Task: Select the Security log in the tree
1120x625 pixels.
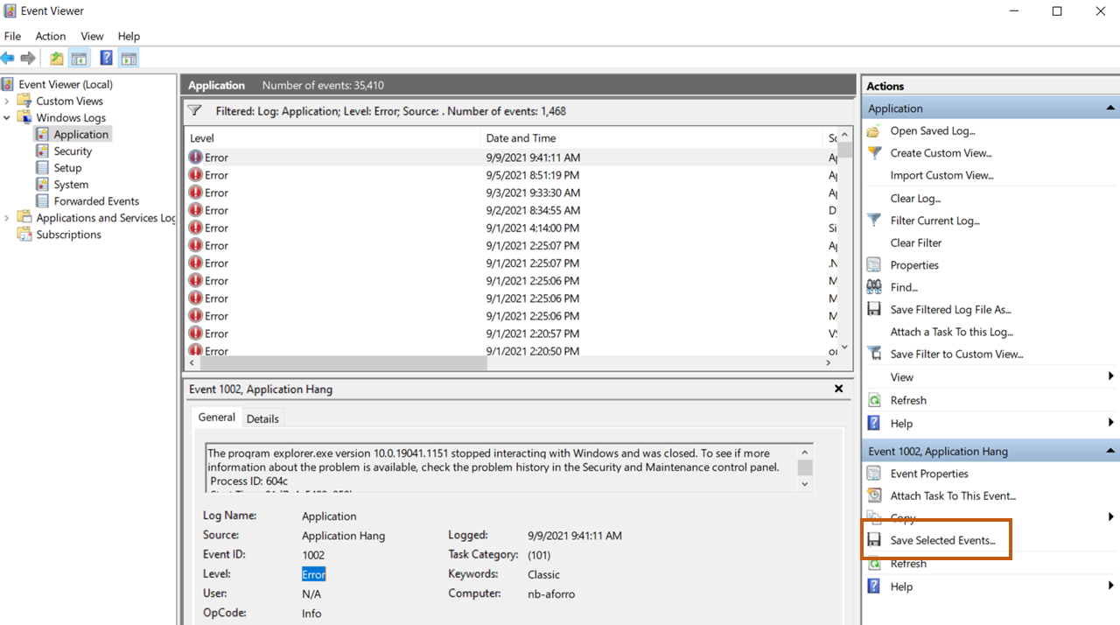Action: pos(72,151)
